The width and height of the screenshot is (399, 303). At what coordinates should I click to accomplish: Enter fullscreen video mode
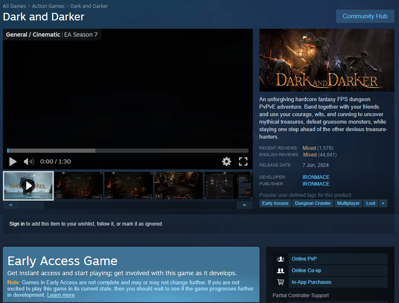(243, 161)
